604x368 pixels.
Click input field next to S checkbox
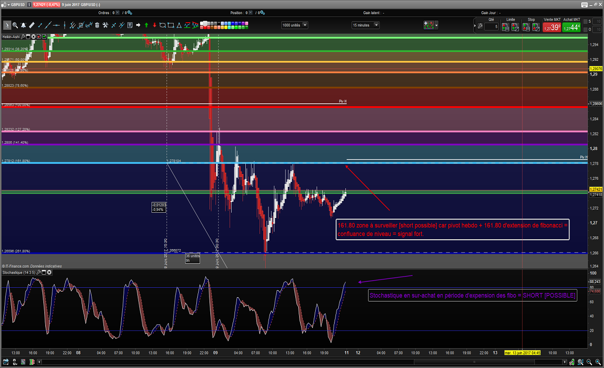[x=597, y=21]
